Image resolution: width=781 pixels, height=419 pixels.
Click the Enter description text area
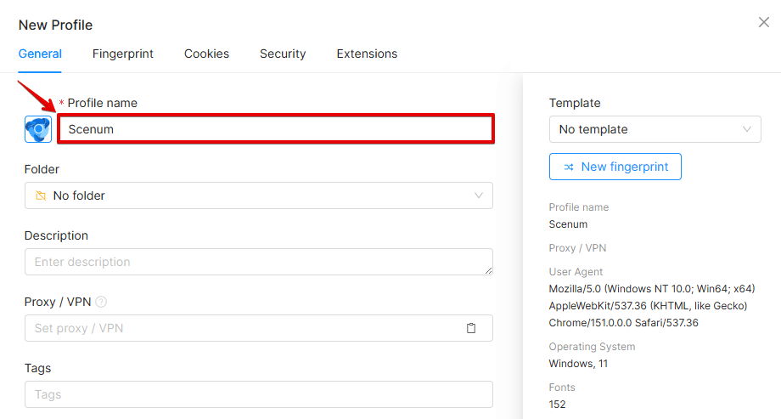coord(259,262)
